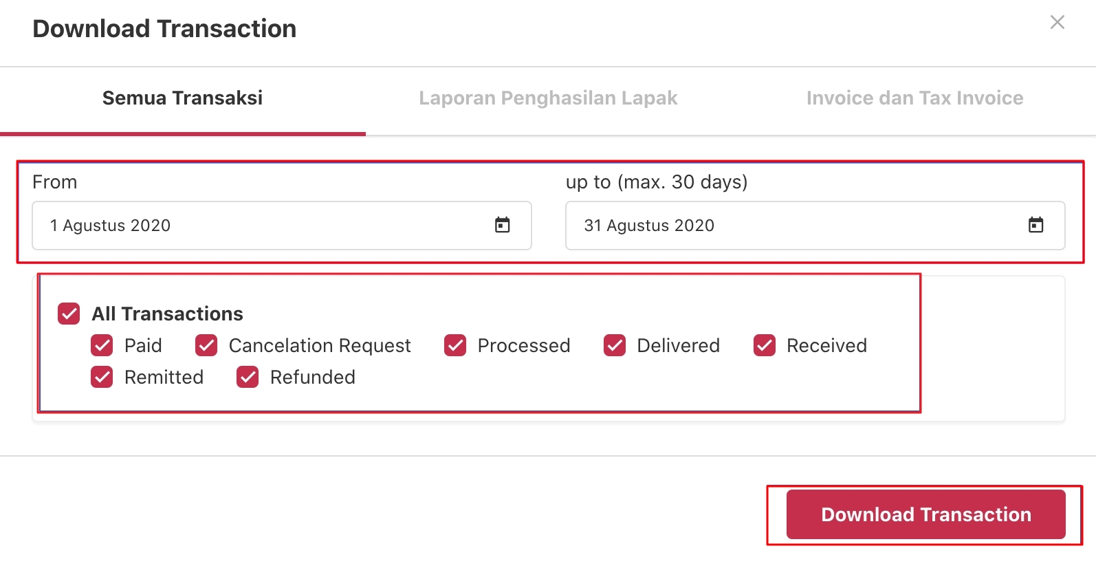Switch to the Semua Transaksi tab
Screen dimensions: 1096x568
click(182, 98)
